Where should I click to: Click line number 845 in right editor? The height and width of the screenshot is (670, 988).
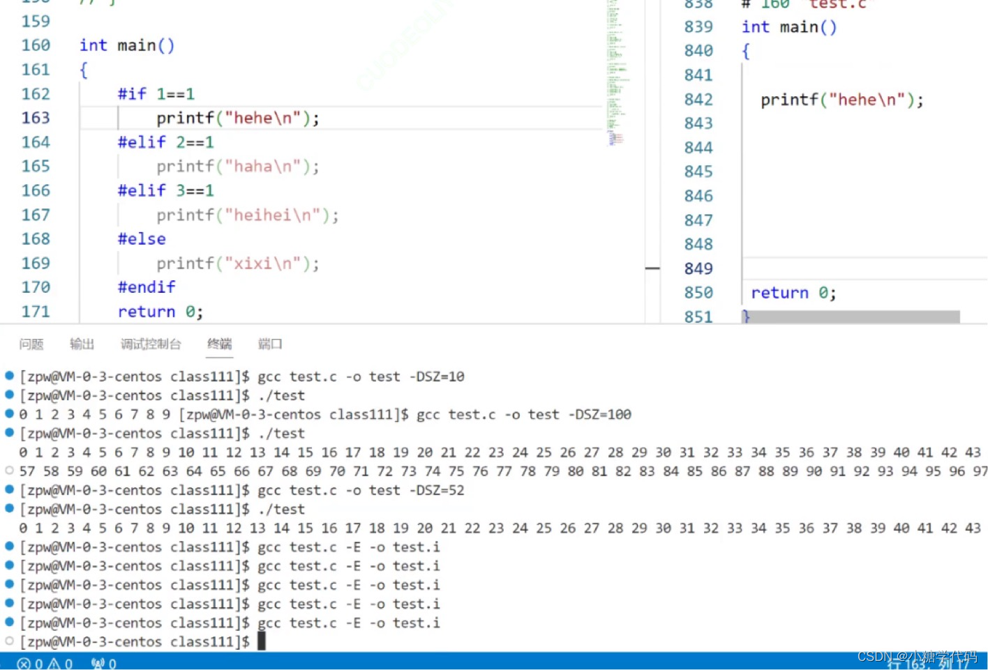click(x=698, y=172)
